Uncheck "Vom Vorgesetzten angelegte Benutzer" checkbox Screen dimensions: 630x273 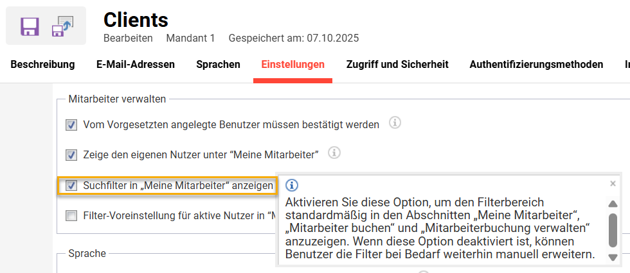click(x=71, y=124)
